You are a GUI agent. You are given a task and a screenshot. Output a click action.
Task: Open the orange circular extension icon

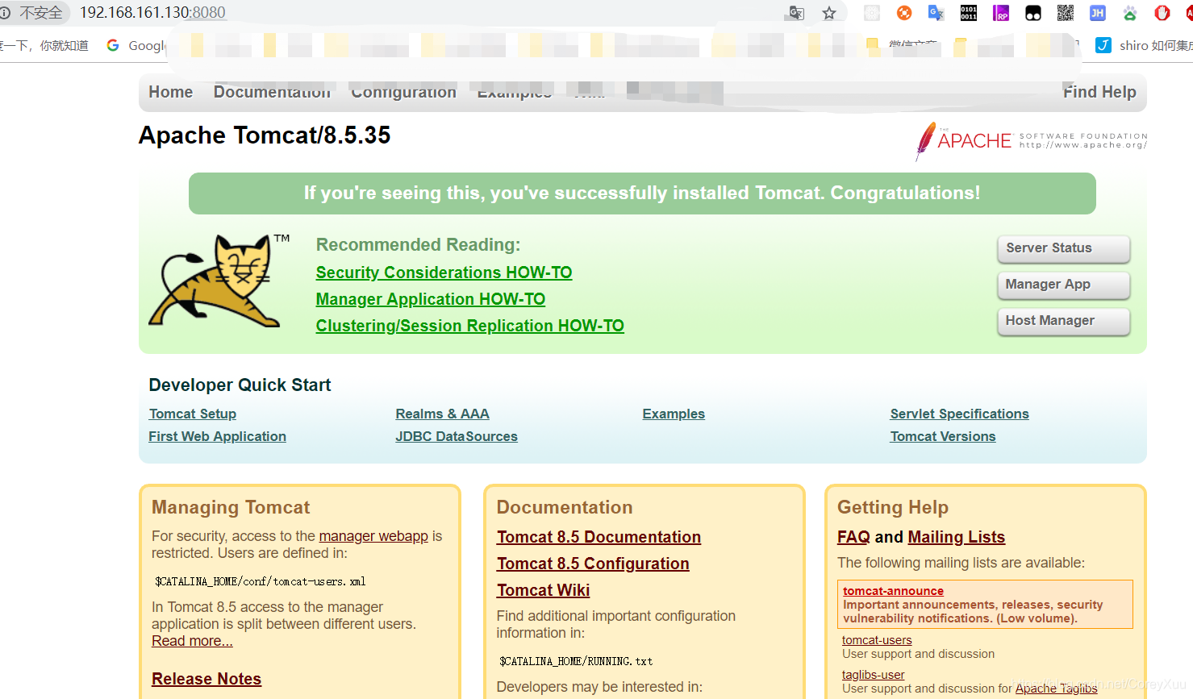[x=904, y=13]
